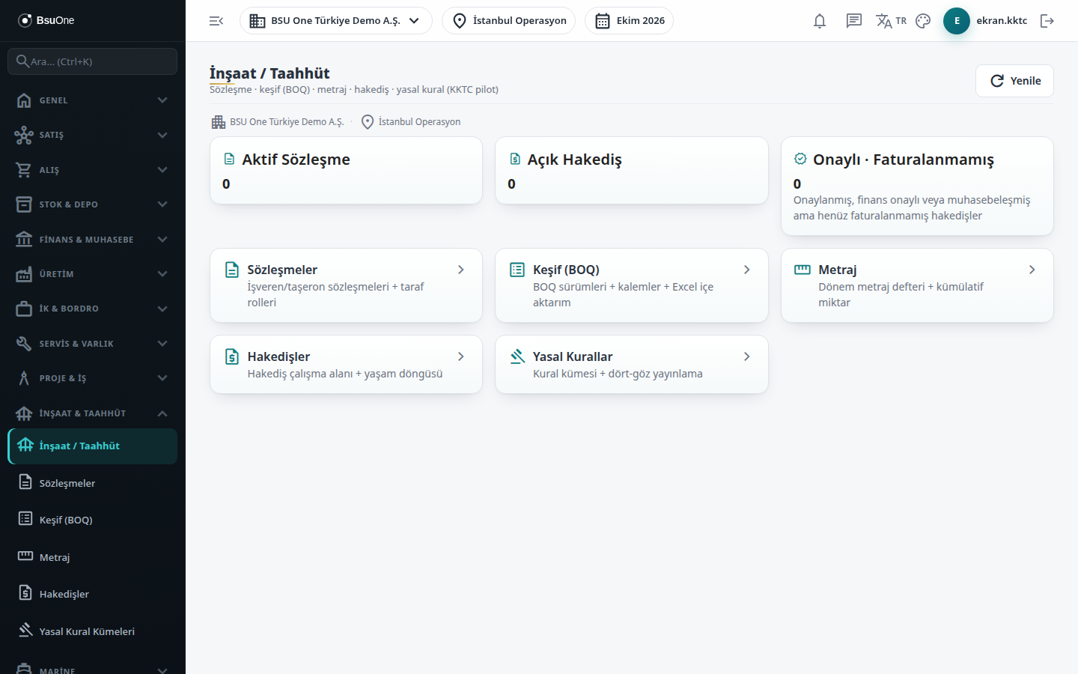The width and height of the screenshot is (1078, 674).
Task: Collapse the sidebar with the menu toggle icon
Action: click(216, 21)
